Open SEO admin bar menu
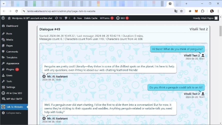Image resolution: width=222 pixels, height=125 pixels. (x=122, y=18)
